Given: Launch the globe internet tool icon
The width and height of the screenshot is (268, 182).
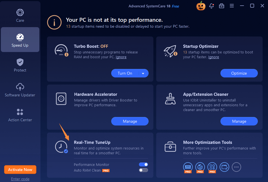Looking at the screenshot, I should click(200, 168).
